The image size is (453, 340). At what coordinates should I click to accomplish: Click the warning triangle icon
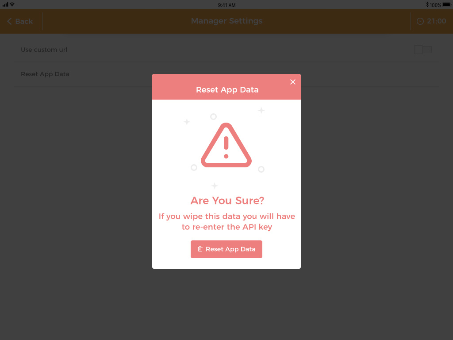tap(226, 145)
